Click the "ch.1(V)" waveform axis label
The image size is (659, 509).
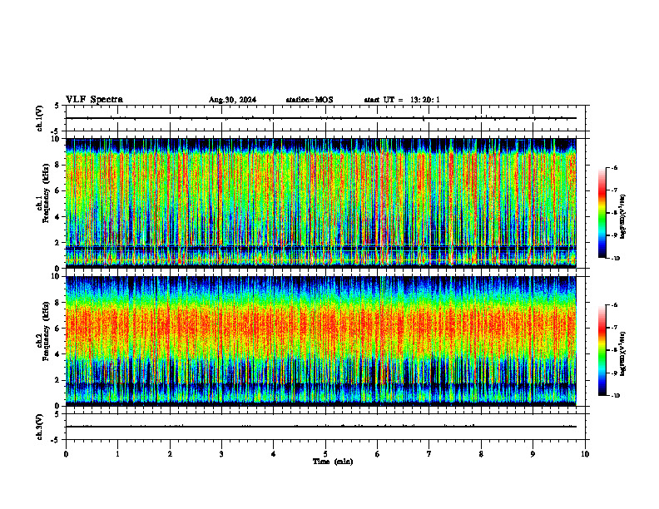[39, 118]
